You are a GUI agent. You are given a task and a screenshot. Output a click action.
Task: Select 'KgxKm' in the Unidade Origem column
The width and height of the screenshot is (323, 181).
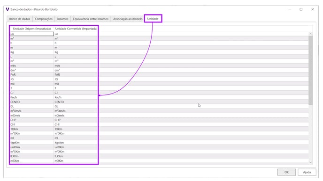pyautogui.click(x=32, y=143)
